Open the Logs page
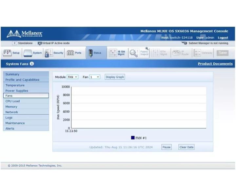This screenshot has height=196, width=236. tap(26, 118)
